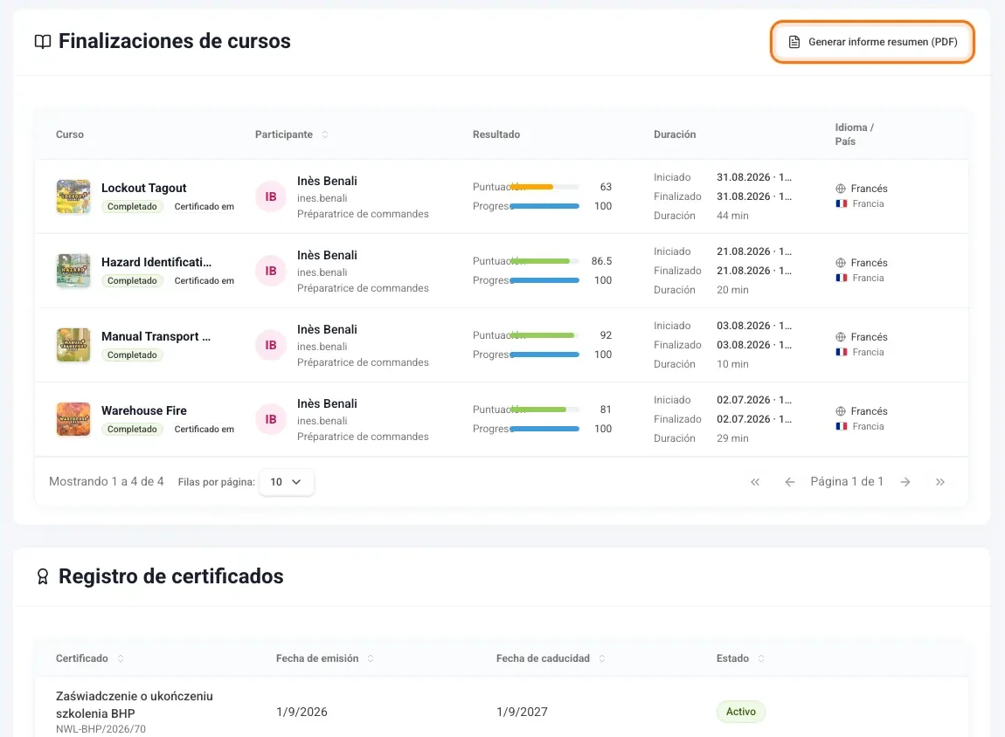Generate the summary PDF report
Viewport: 1005px width, 737px height.
point(872,42)
